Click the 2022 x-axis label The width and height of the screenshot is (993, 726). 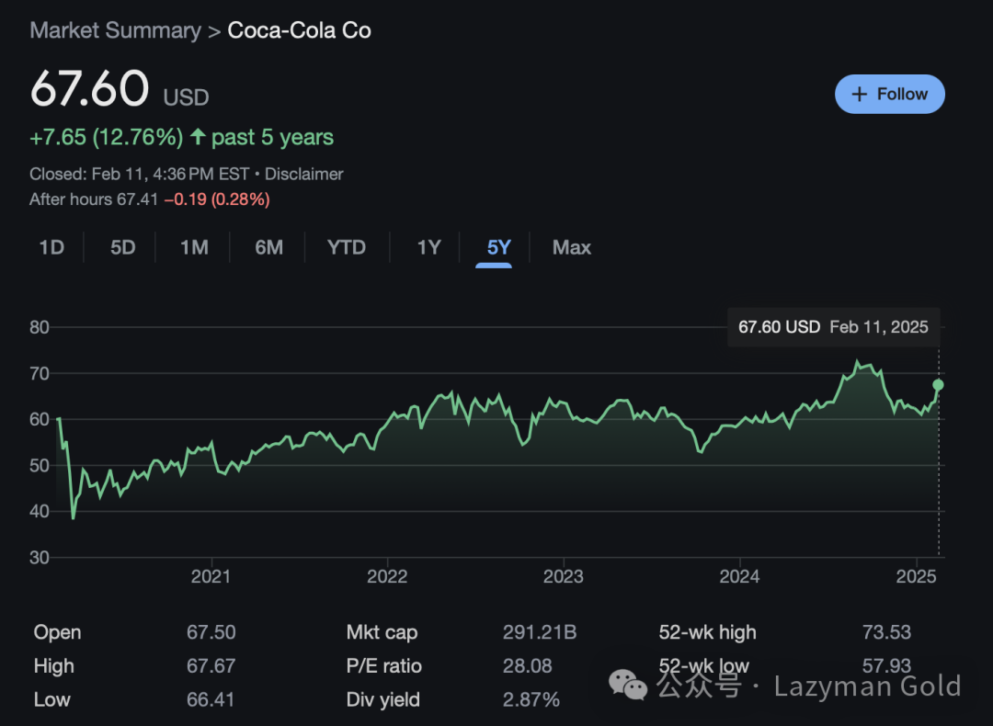[387, 576]
